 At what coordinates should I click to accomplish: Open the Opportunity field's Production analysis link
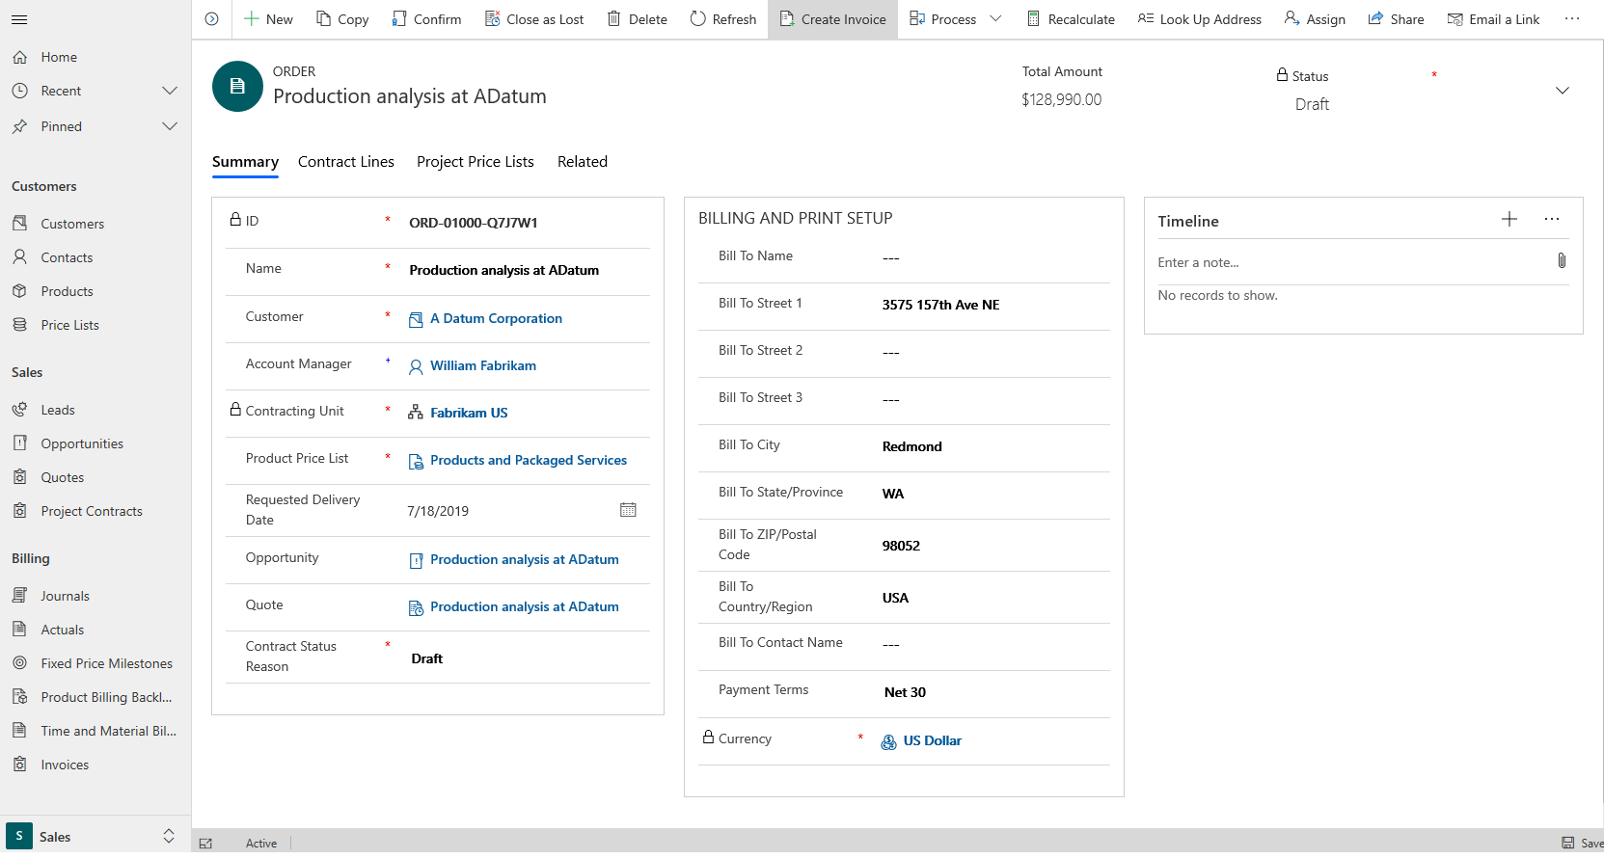(x=525, y=559)
